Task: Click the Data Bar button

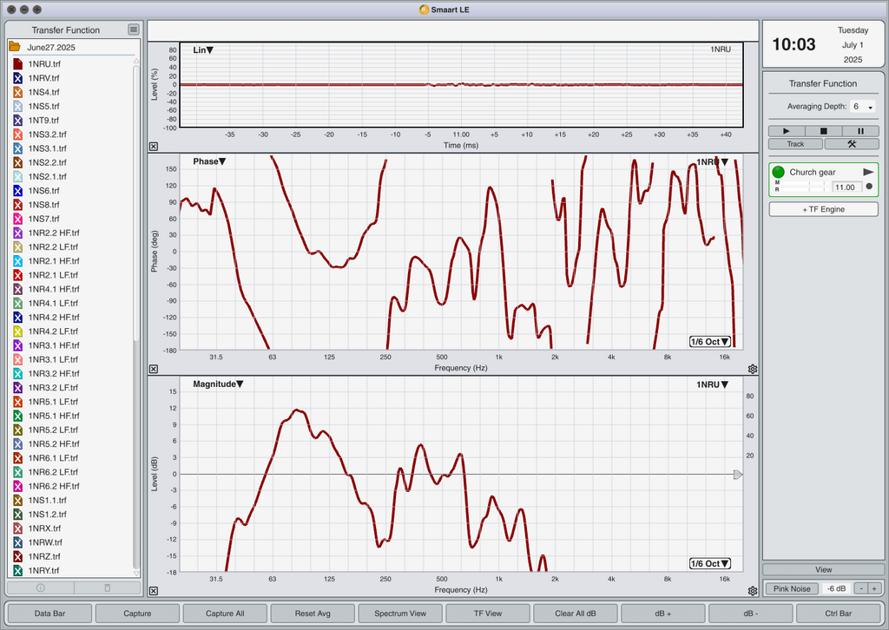Action: [x=49, y=613]
